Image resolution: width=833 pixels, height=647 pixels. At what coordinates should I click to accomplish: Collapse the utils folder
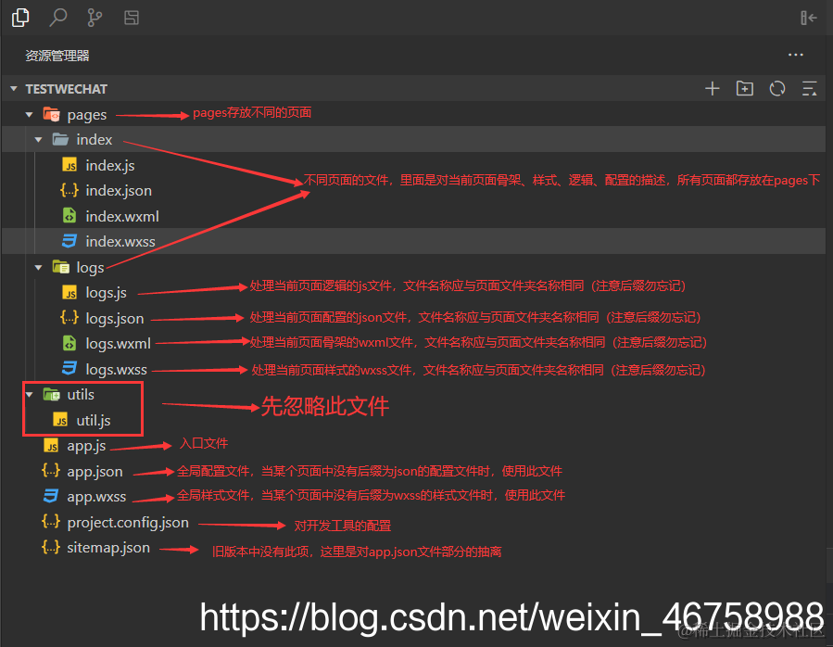point(29,394)
